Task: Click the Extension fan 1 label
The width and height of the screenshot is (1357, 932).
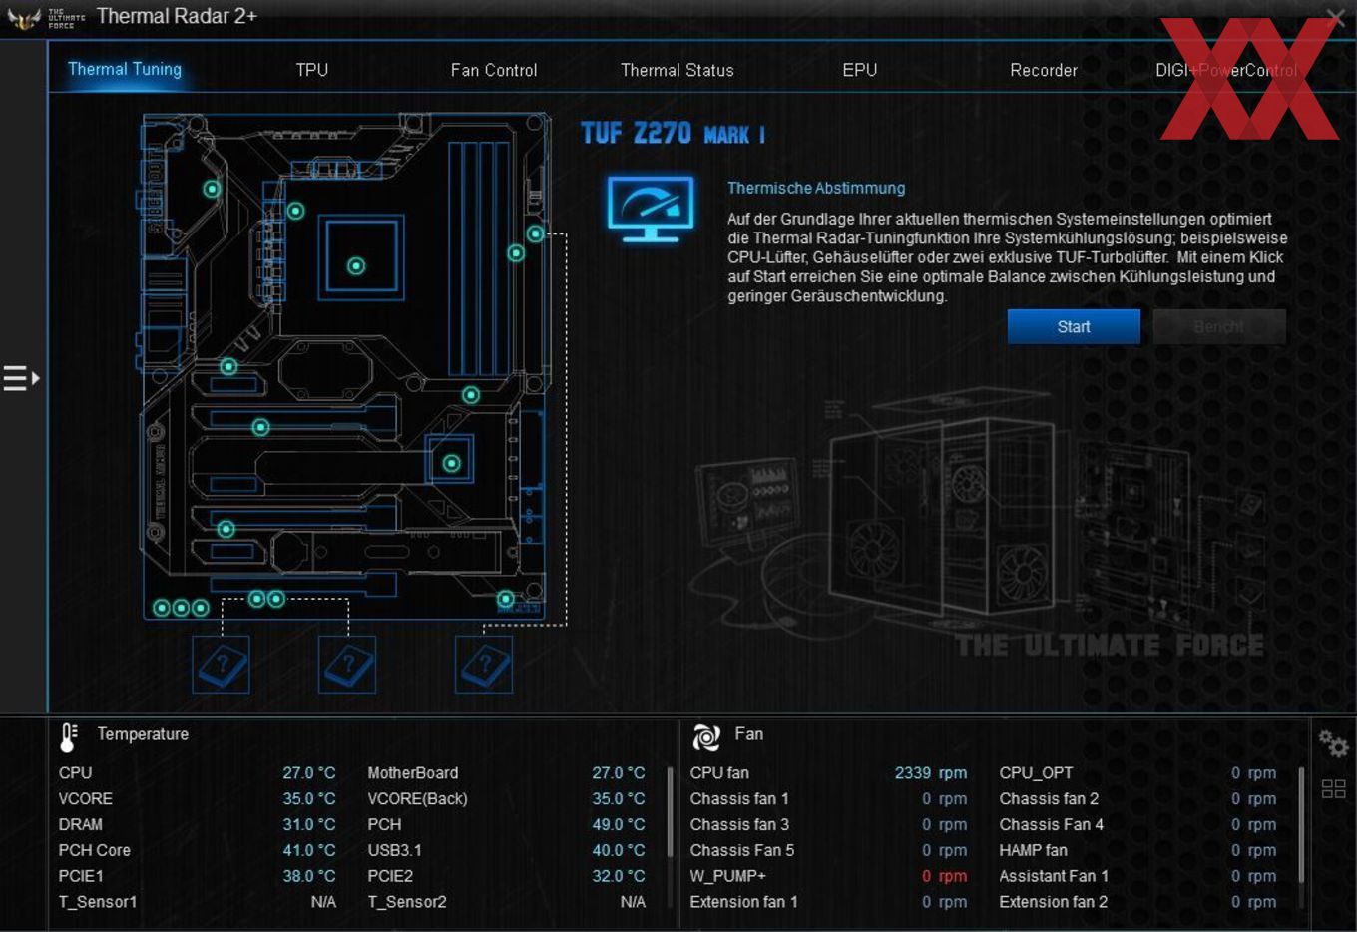Action: tap(743, 902)
